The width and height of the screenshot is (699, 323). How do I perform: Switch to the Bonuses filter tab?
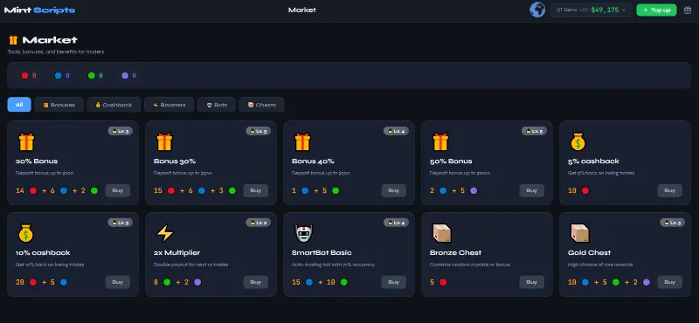point(59,105)
